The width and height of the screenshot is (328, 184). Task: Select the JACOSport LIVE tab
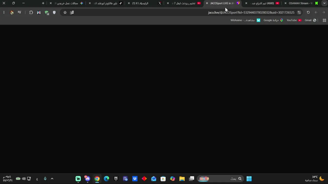coord(223,3)
